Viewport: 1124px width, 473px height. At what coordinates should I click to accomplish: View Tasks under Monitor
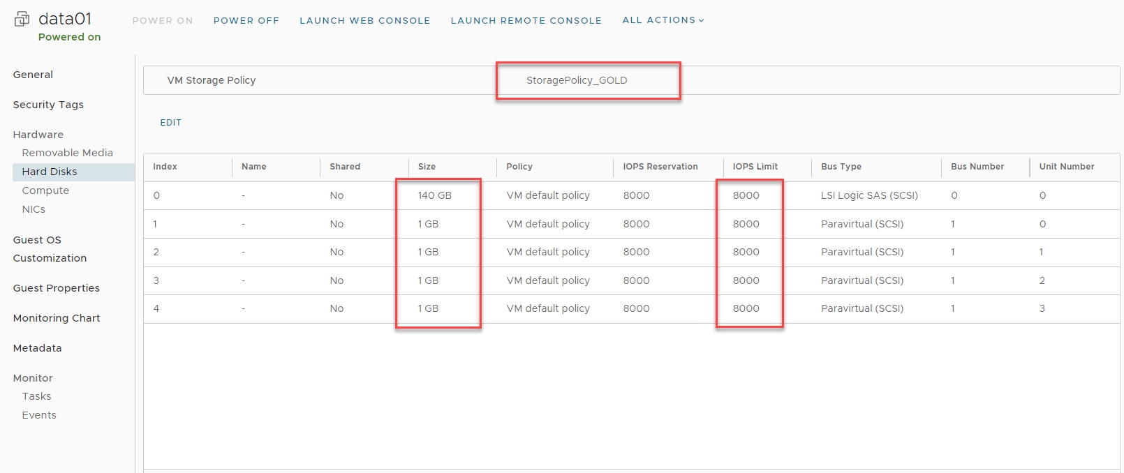pos(36,396)
